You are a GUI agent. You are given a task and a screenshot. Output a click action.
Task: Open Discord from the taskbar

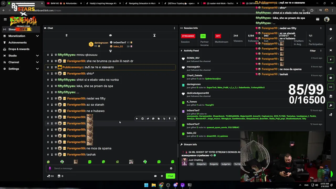coord(175,185)
